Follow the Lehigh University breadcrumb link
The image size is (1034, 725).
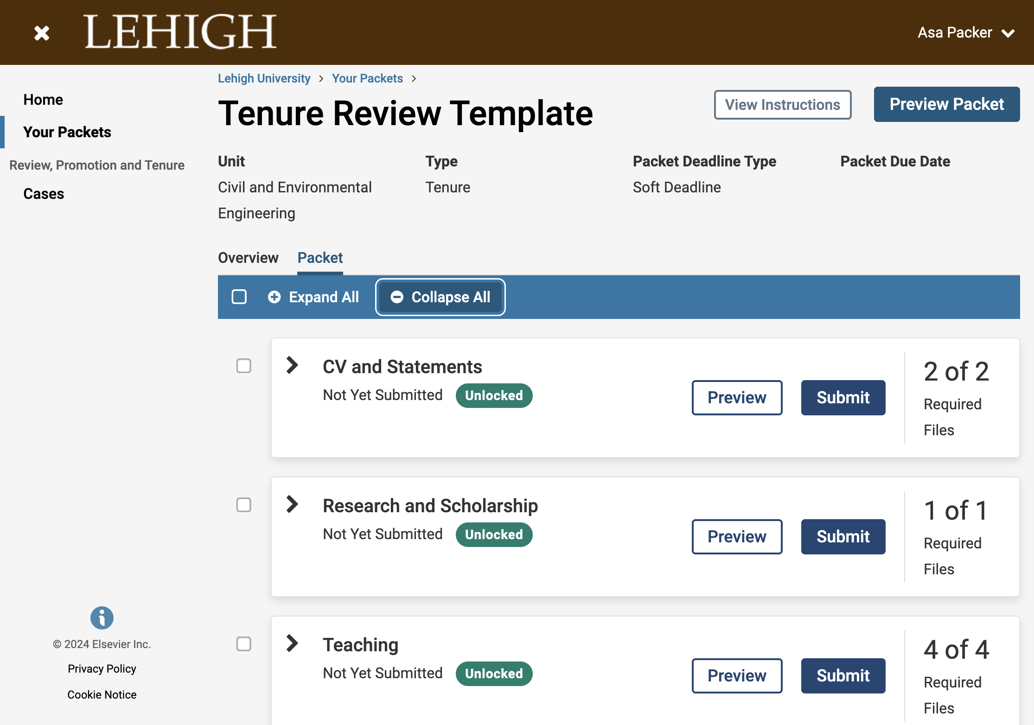264,78
